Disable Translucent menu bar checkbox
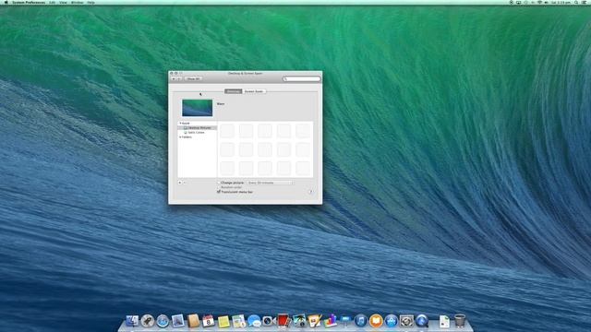The width and height of the screenshot is (591, 332). click(x=219, y=192)
